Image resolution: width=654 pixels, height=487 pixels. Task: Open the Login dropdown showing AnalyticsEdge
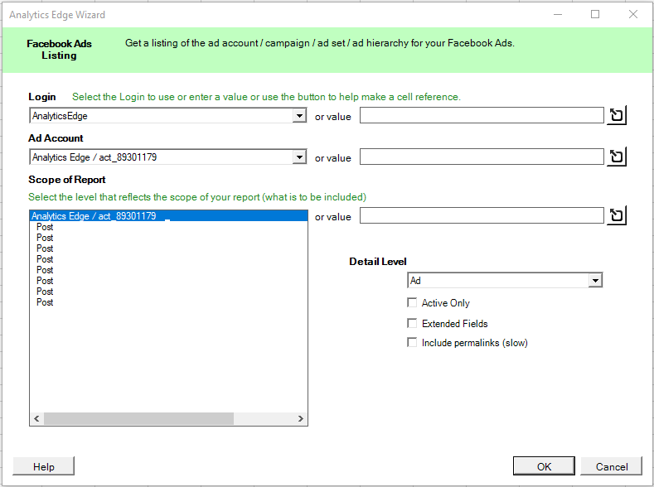[x=299, y=116]
